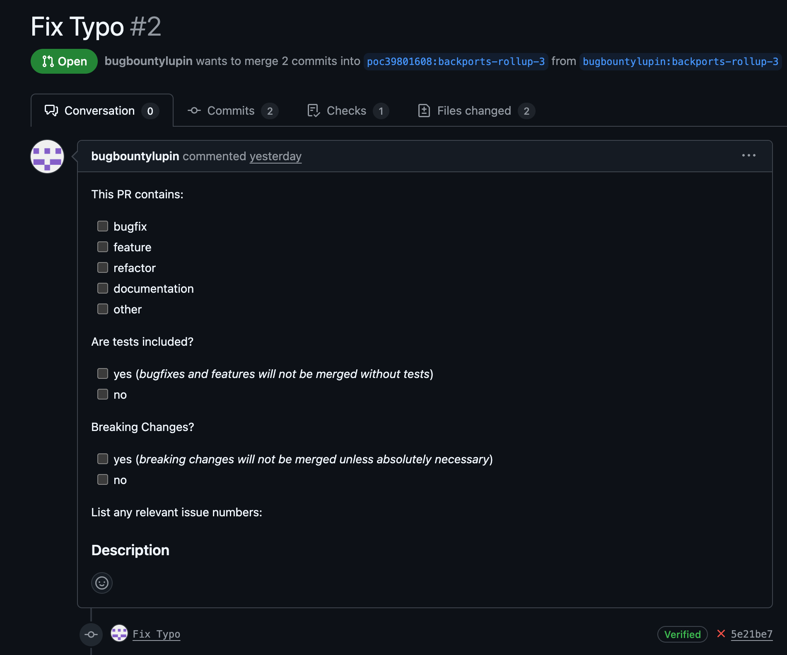Open commit hash 5e21be7 link
This screenshot has width=787, height=655.
(x=751, y=634)
